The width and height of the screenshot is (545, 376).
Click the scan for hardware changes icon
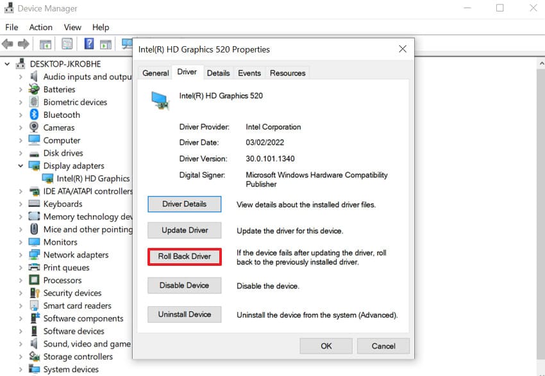[x=127, y=44]
